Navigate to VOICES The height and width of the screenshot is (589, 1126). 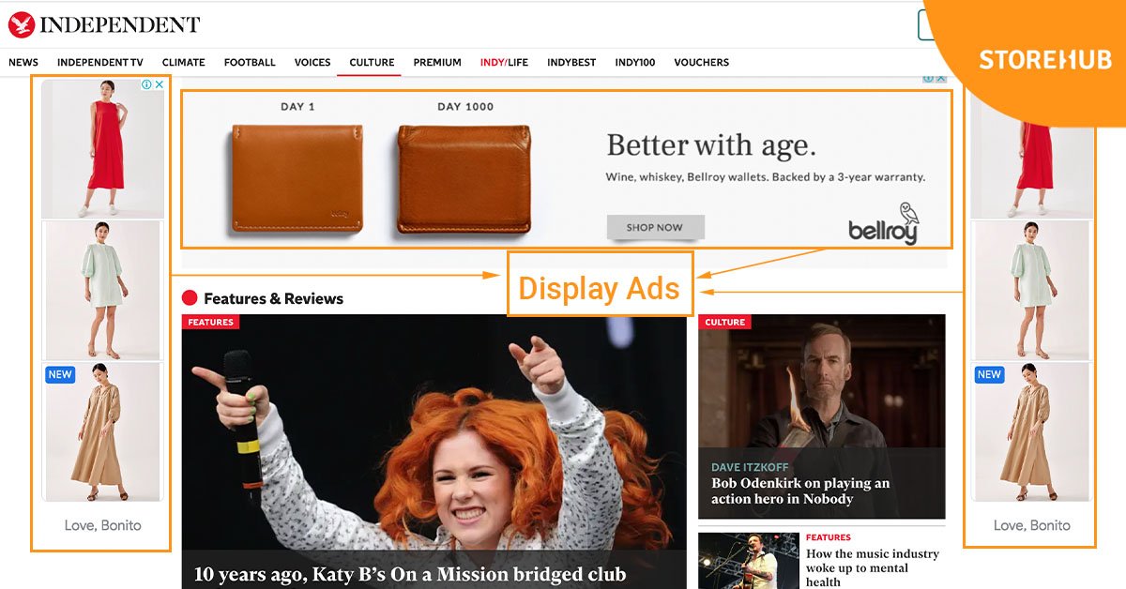(x=312, y=63)
